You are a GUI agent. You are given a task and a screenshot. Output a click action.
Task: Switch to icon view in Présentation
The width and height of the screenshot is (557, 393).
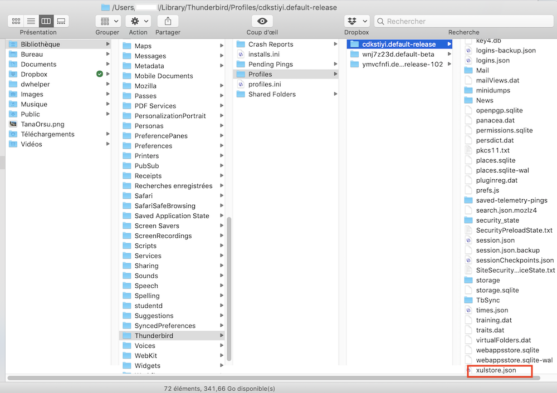click(x=16, y=21)
